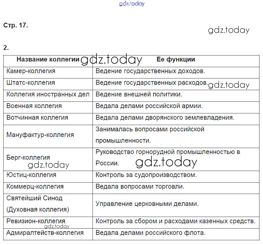Click the "Ревизион-коллегия" row label
This screenshot has height=245, width=263.
click(x=36, y=221)
